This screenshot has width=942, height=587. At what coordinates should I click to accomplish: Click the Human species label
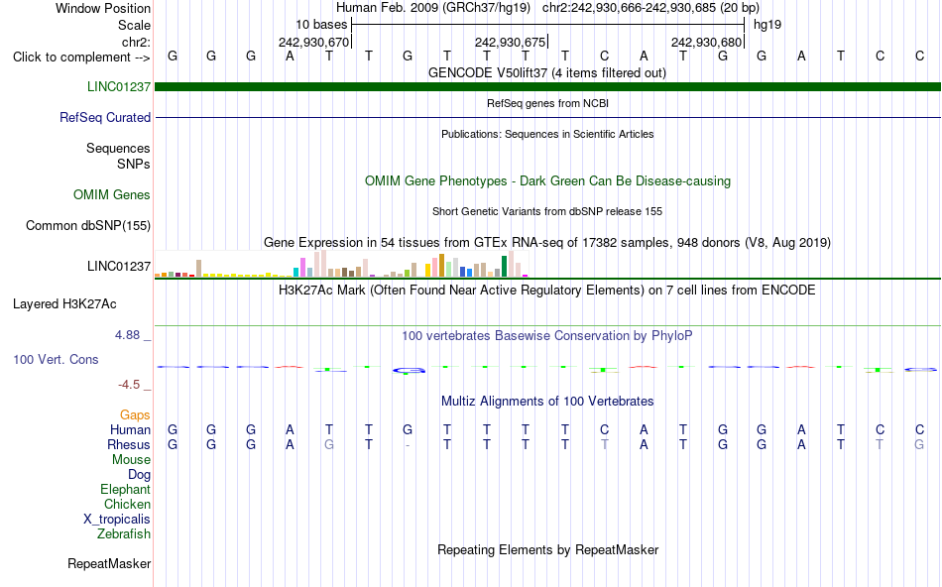coord(130,429)
